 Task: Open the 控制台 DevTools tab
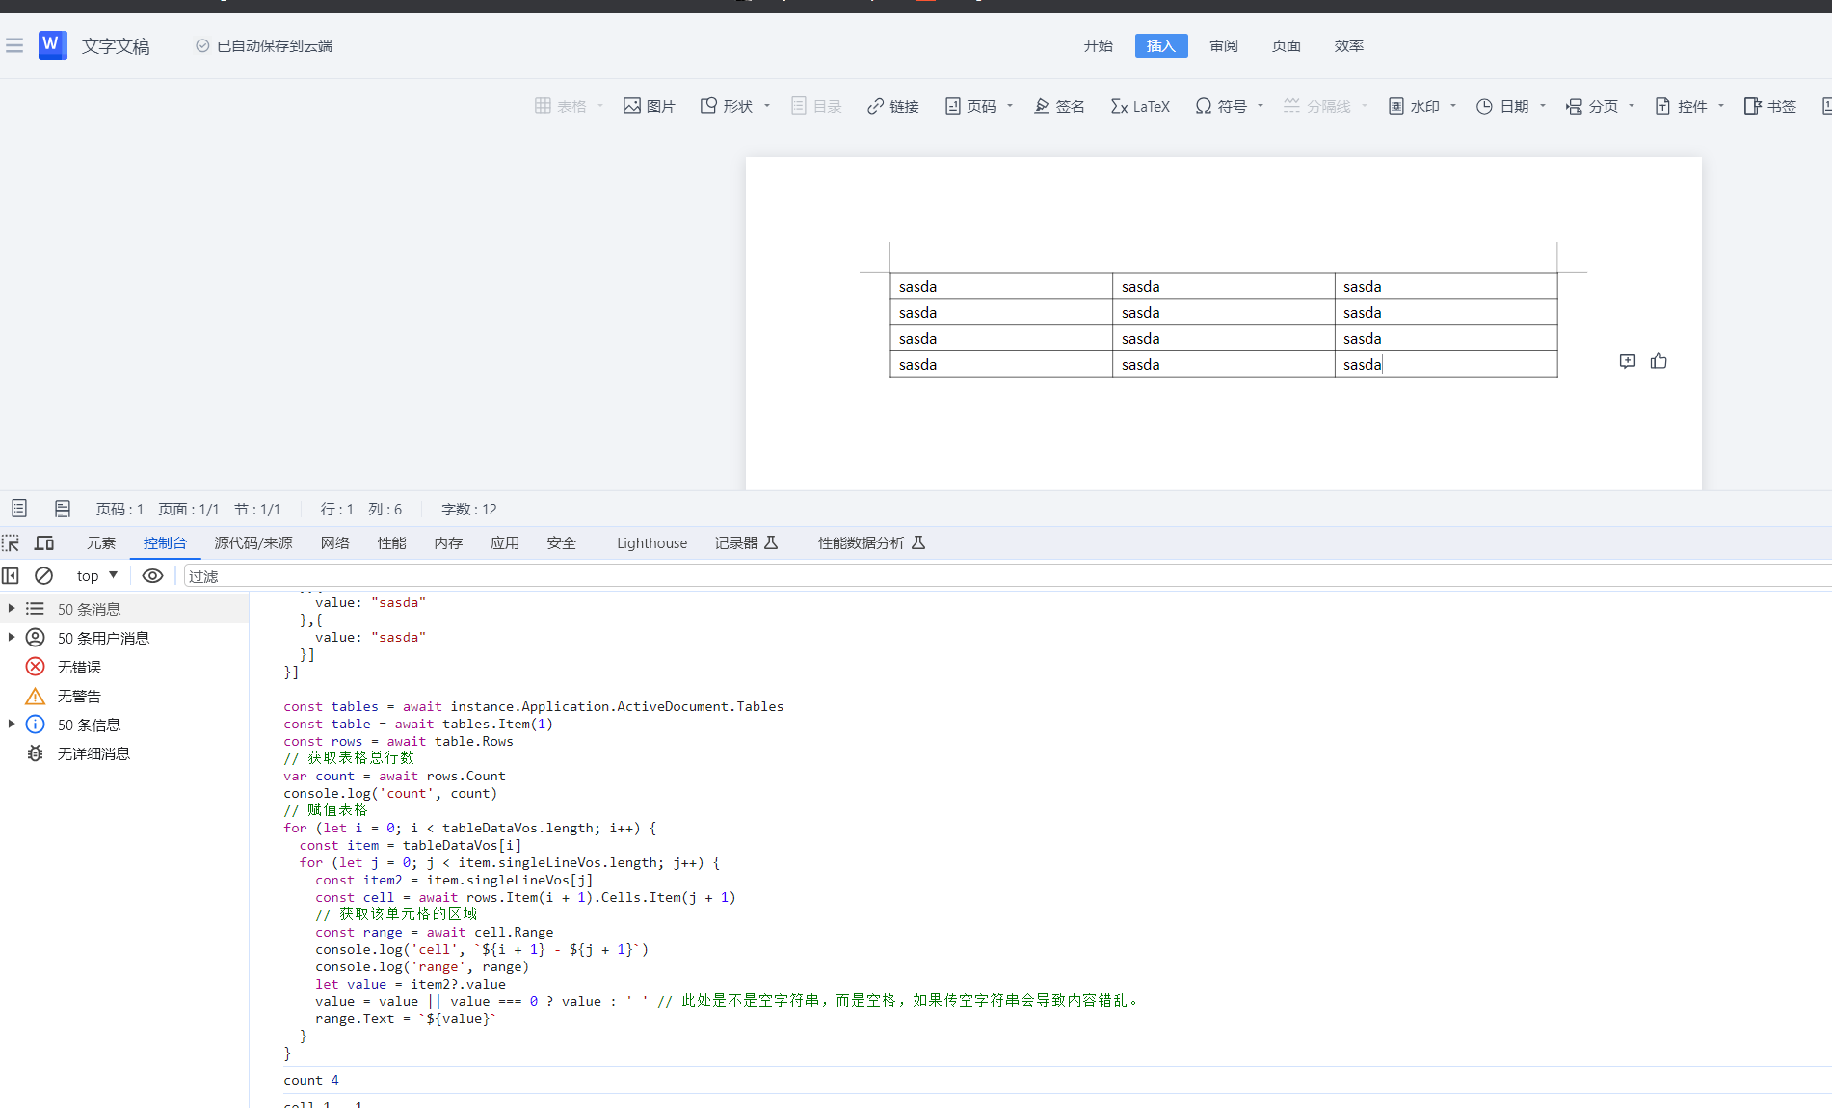tap(165, 543)
